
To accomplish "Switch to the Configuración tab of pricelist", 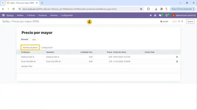I will (x=47, y=47).
